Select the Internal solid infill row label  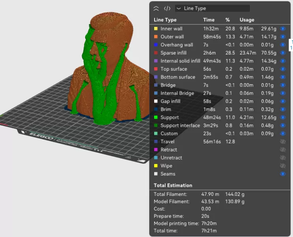[180, 61]
